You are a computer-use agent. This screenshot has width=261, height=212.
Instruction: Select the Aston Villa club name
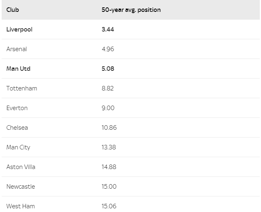[x=21, y=167]
